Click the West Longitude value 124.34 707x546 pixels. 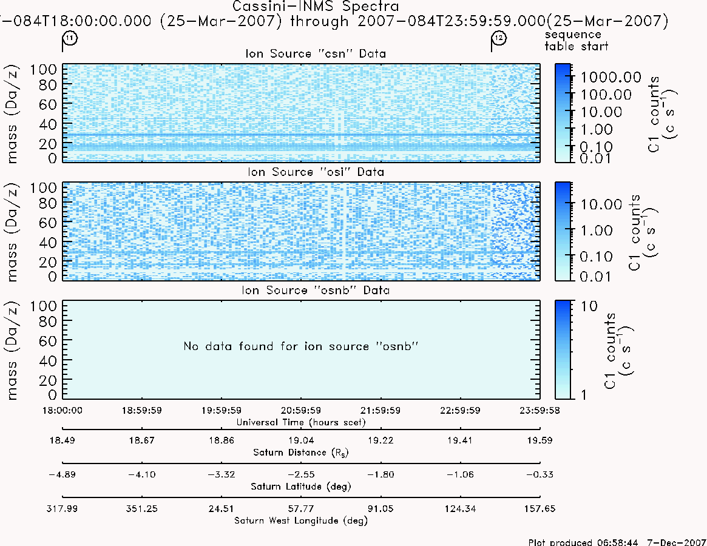(461, 509)
